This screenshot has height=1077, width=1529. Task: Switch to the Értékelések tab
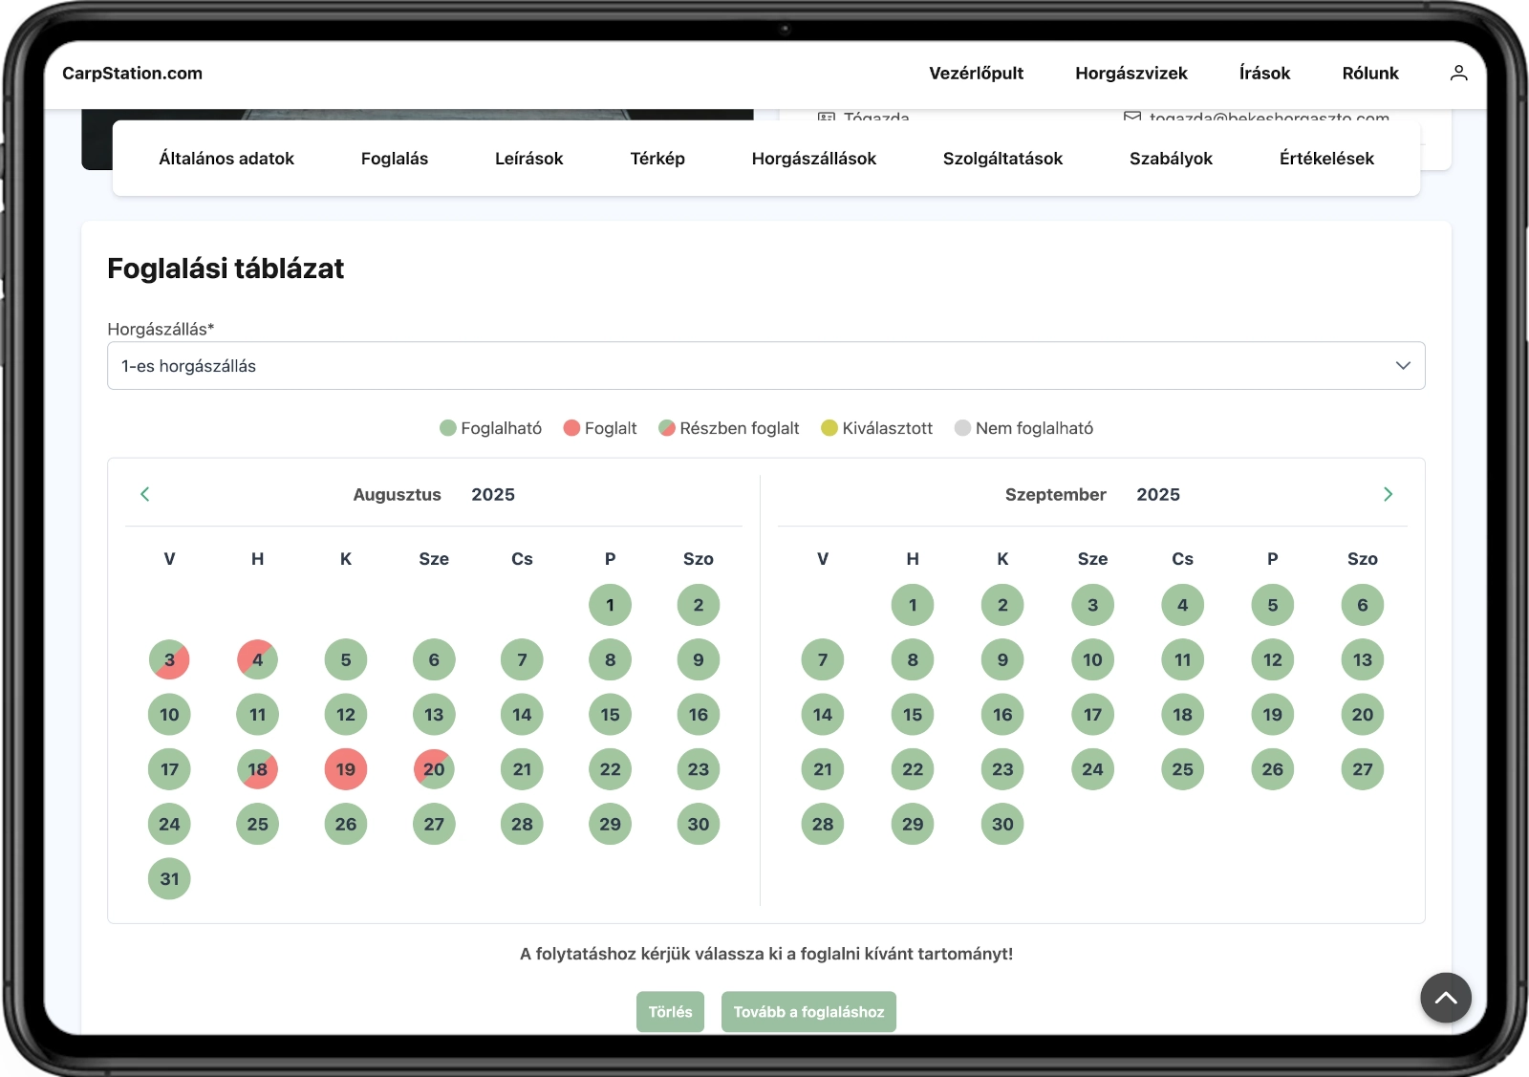tap(1326, 159)
